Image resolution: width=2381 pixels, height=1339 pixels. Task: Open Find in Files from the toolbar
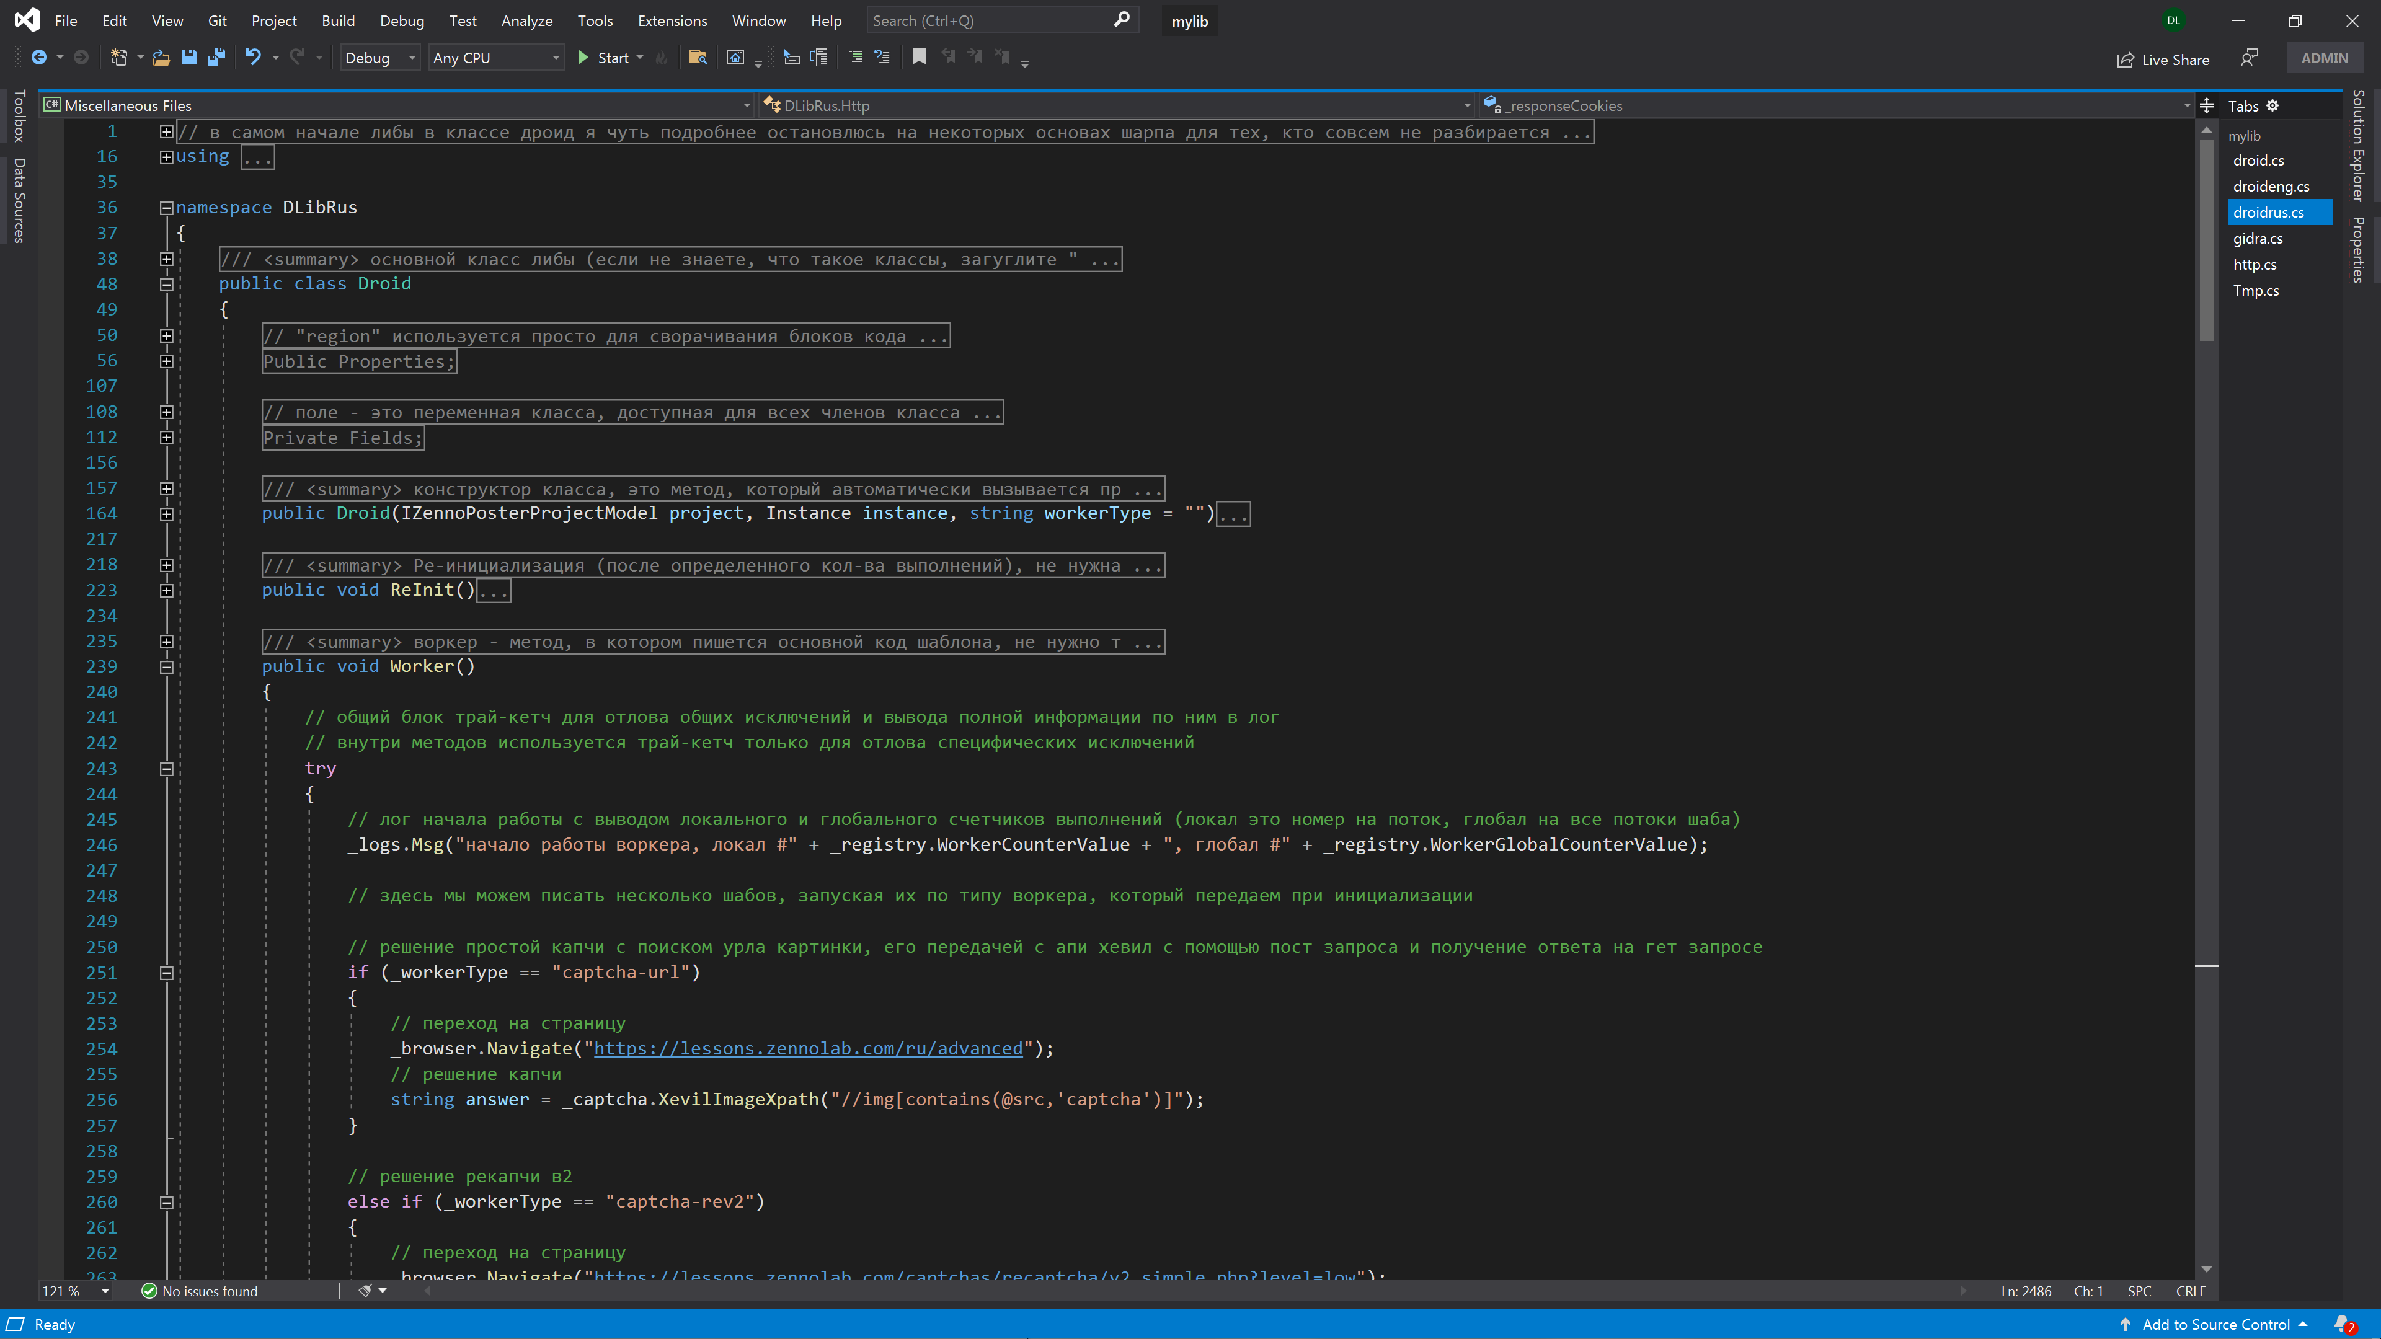pyautogui.click(x=698, y=57)
